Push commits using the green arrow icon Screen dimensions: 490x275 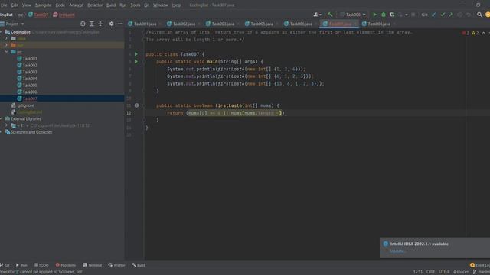[451, 15]
